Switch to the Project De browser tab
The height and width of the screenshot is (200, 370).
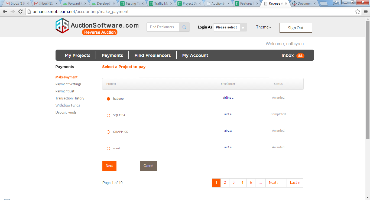pyautogui.click(x=189, y=4)
